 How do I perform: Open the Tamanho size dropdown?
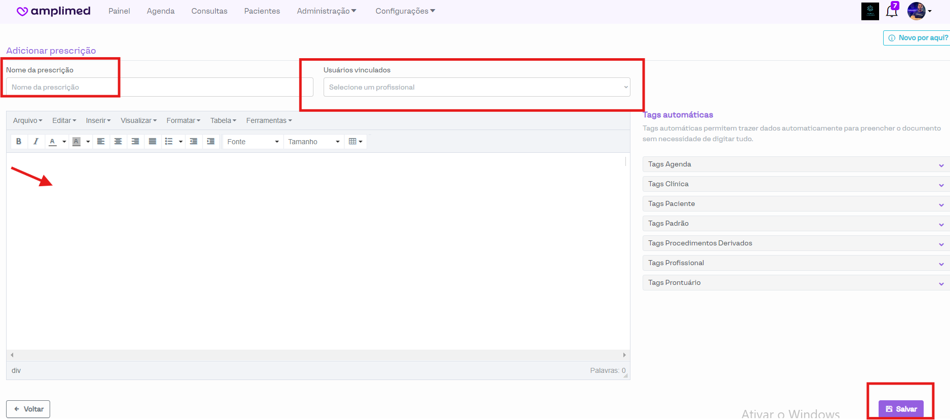coord(313,142)
